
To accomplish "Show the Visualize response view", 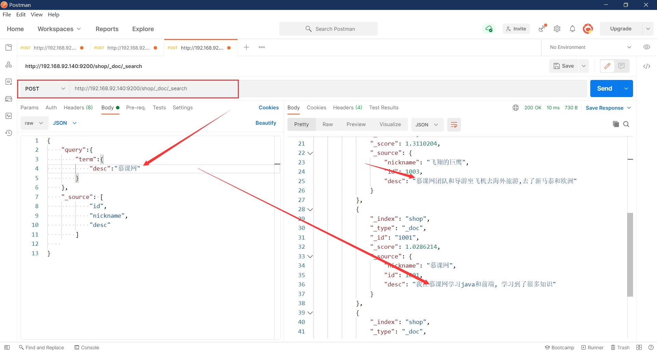I will click(390, 124).
